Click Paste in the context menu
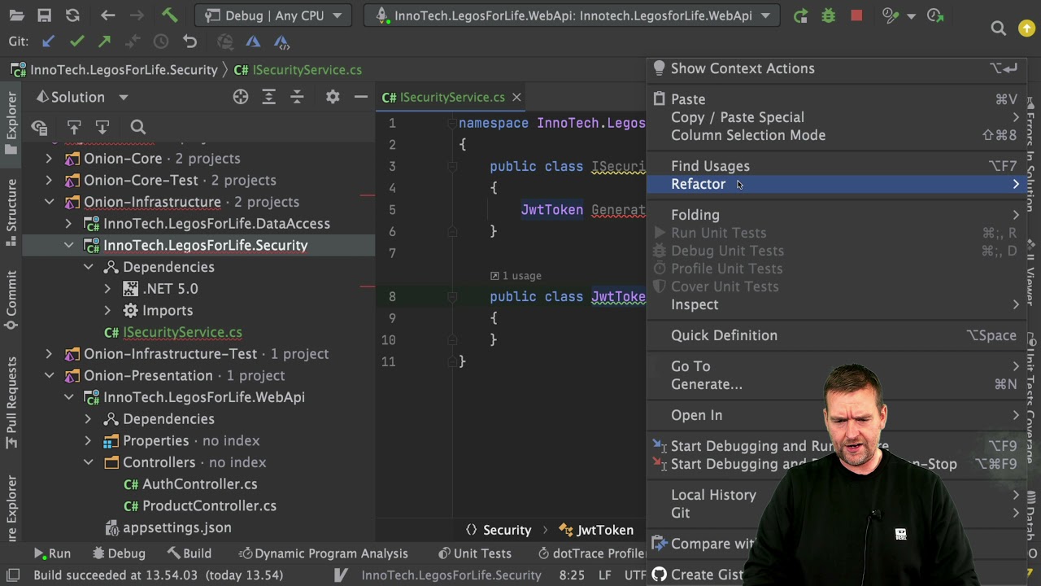1041x586 pixels. point(837,99)
